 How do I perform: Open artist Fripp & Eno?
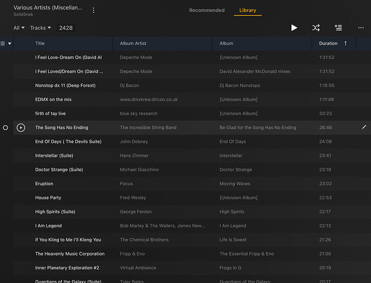(132, 253)
